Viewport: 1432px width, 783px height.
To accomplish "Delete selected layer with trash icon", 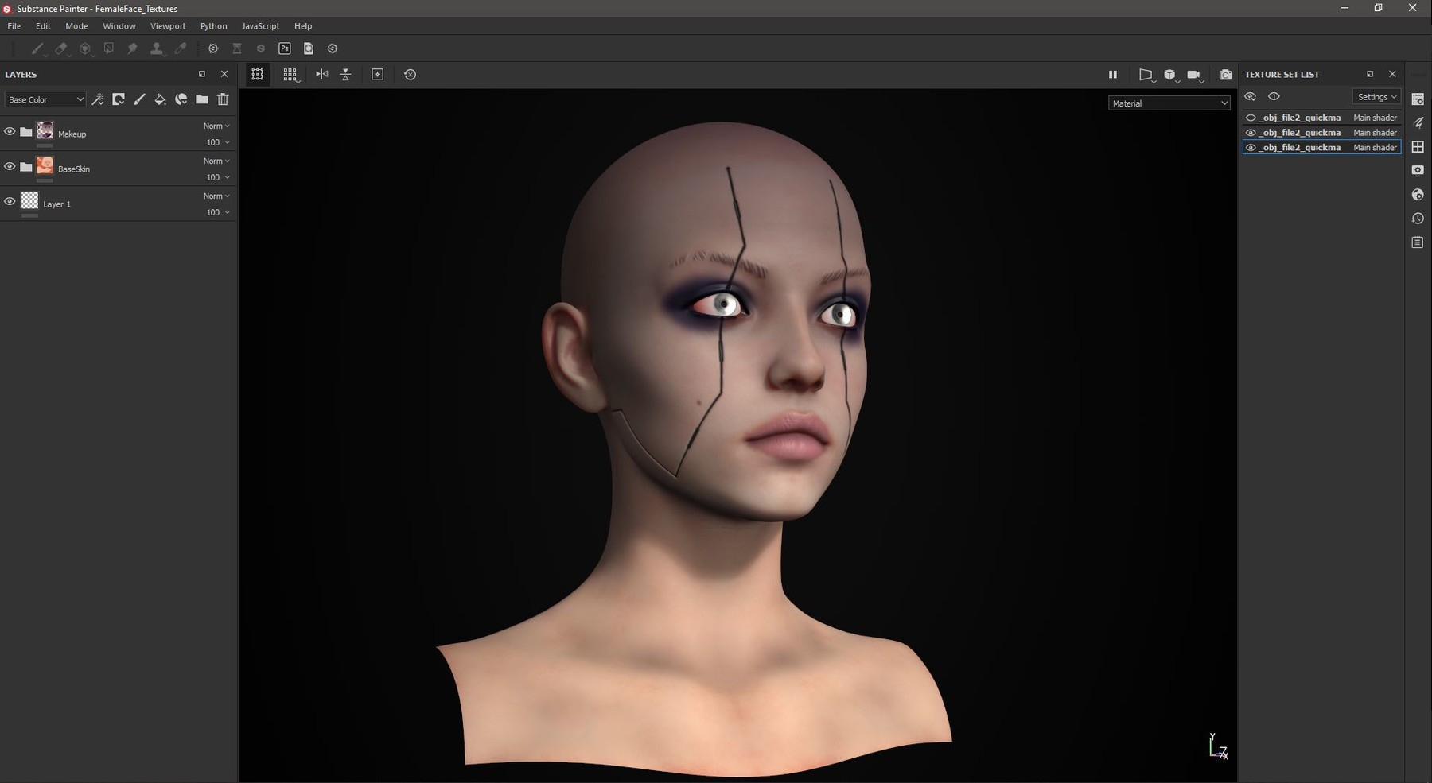I will tap(223, 99).
